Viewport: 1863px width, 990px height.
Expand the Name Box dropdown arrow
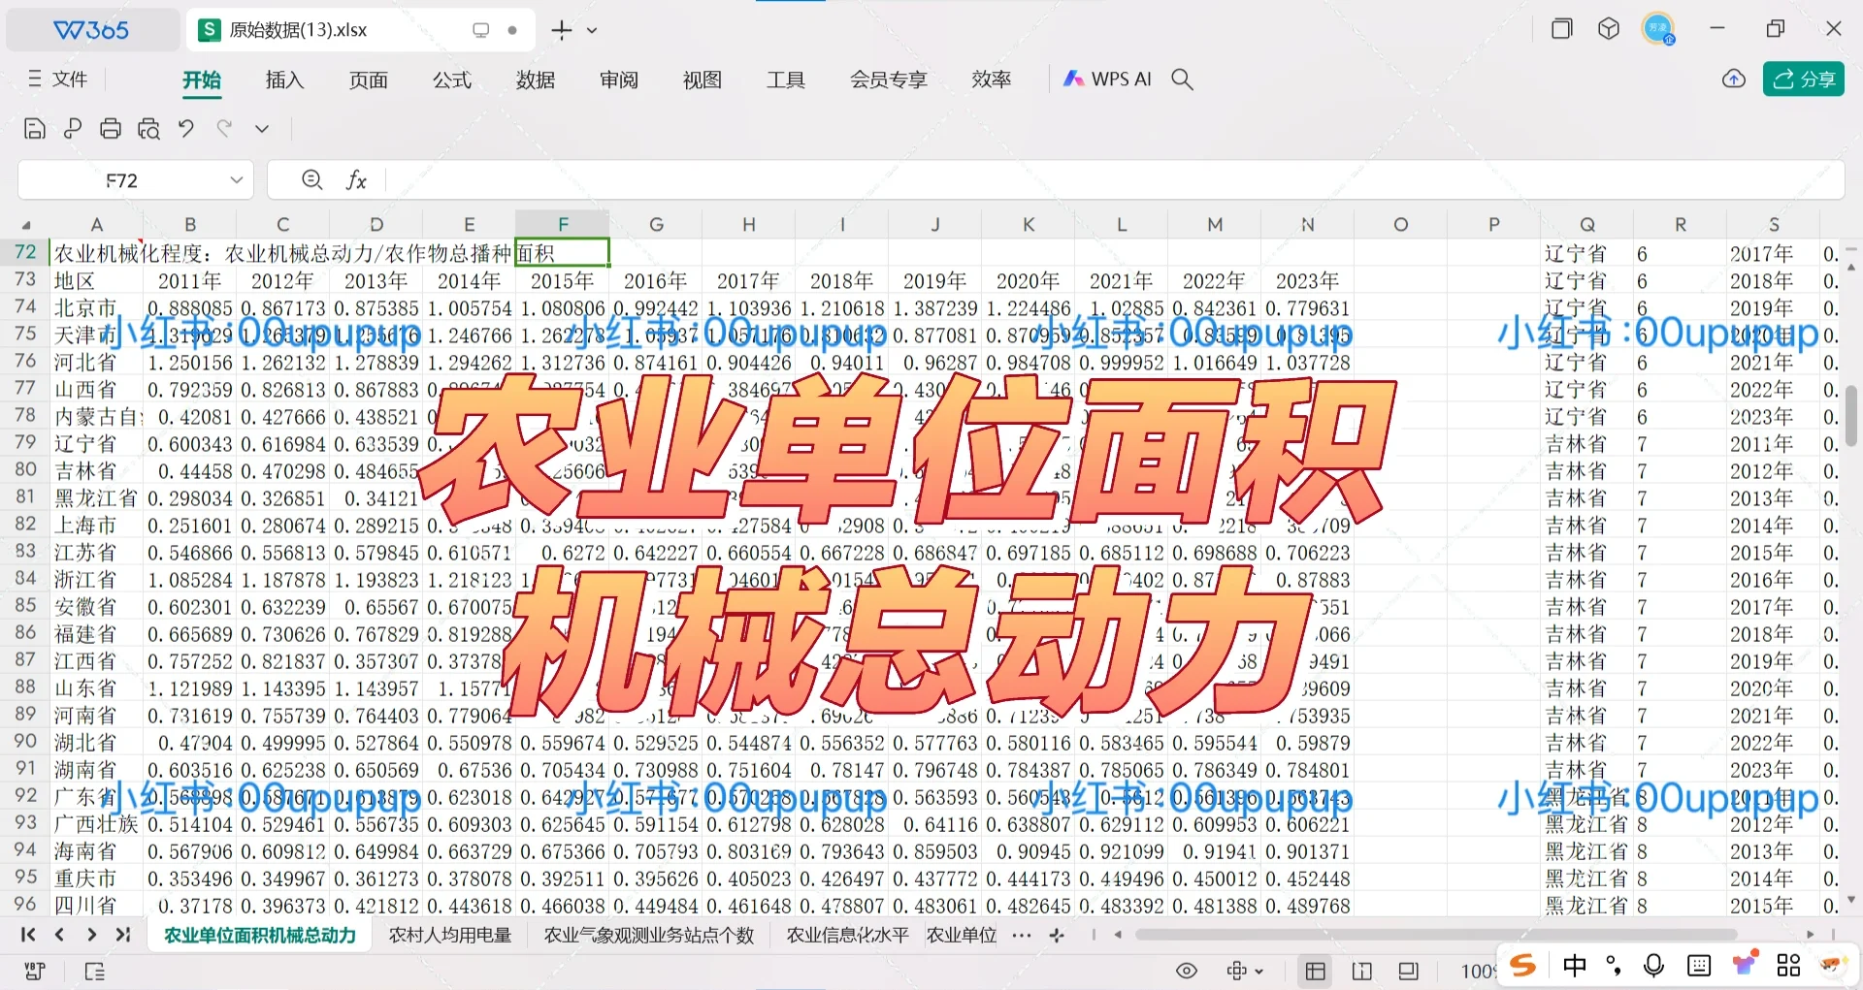236,180
